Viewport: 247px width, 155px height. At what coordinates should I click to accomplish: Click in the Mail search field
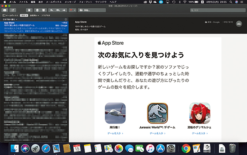tap(218, 10)
